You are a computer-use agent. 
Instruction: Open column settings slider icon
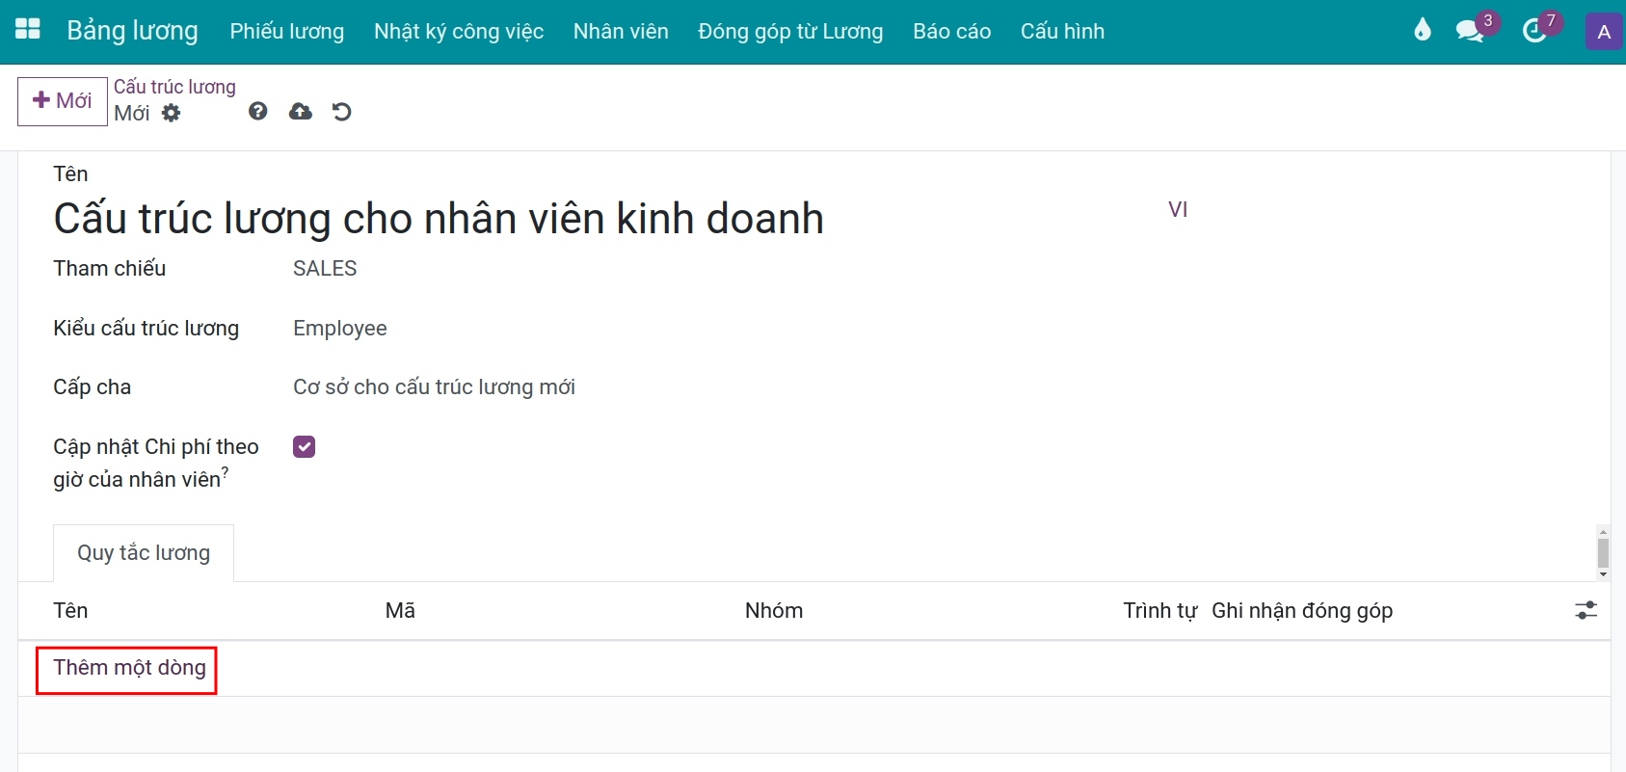pyautogui.click(x=1586, y=610)
